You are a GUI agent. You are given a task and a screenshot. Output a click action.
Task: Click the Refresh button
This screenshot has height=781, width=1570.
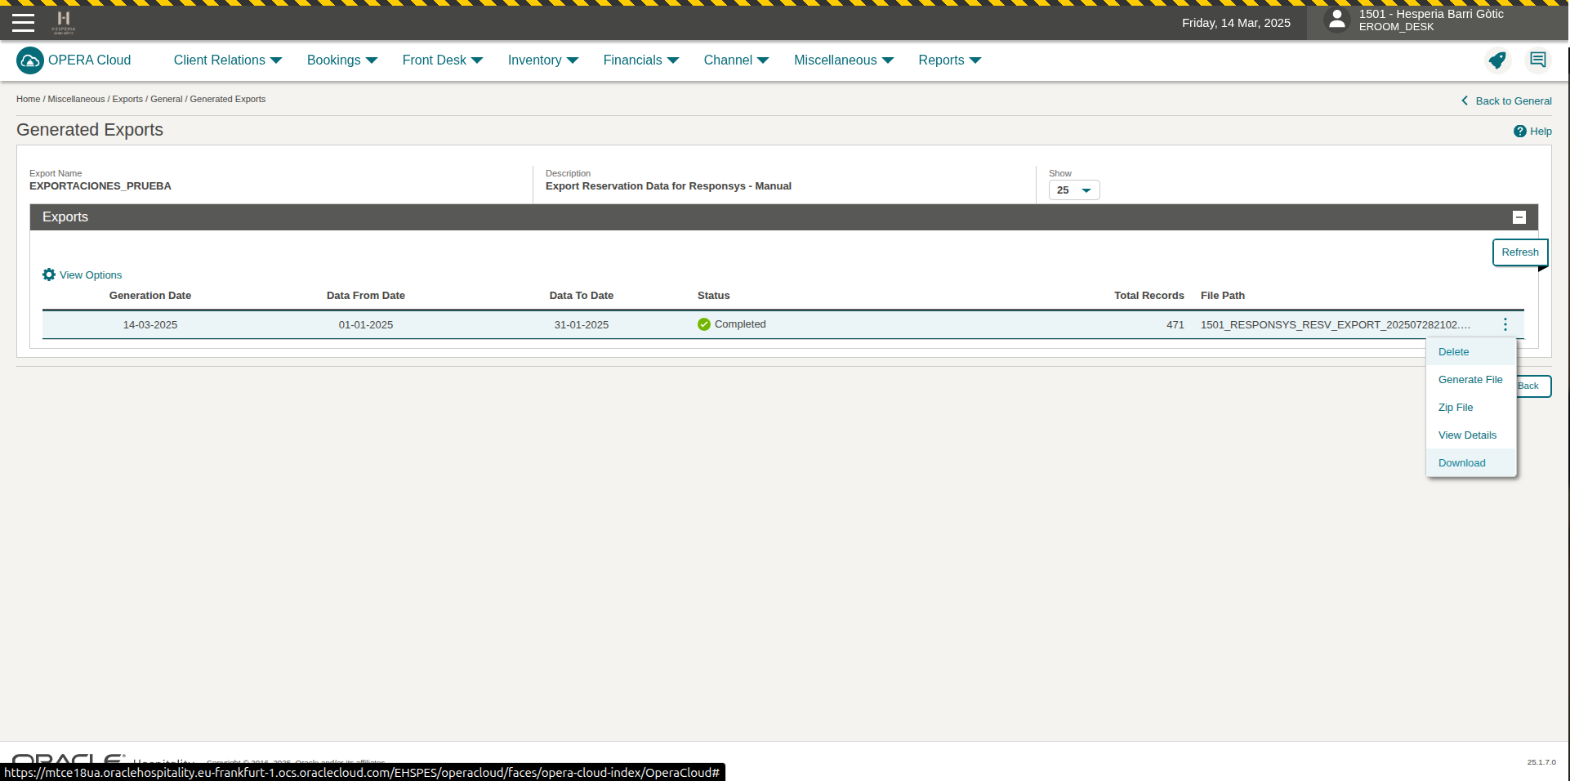pos(1519,252)
